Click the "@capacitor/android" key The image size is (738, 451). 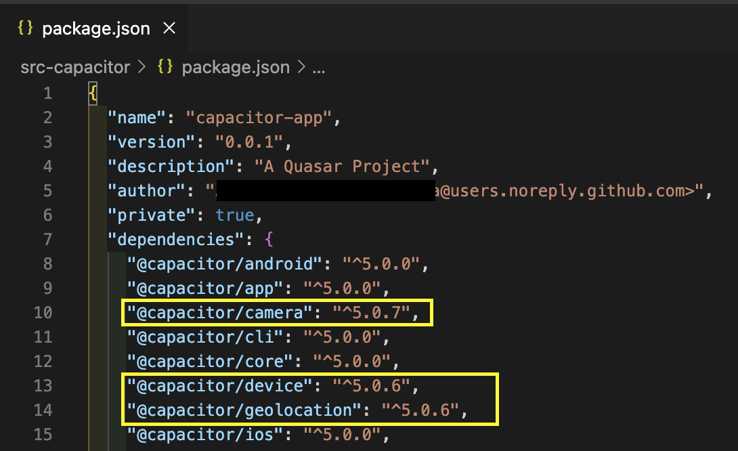(225, 264)
